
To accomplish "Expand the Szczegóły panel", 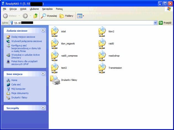I will point(43,107).
